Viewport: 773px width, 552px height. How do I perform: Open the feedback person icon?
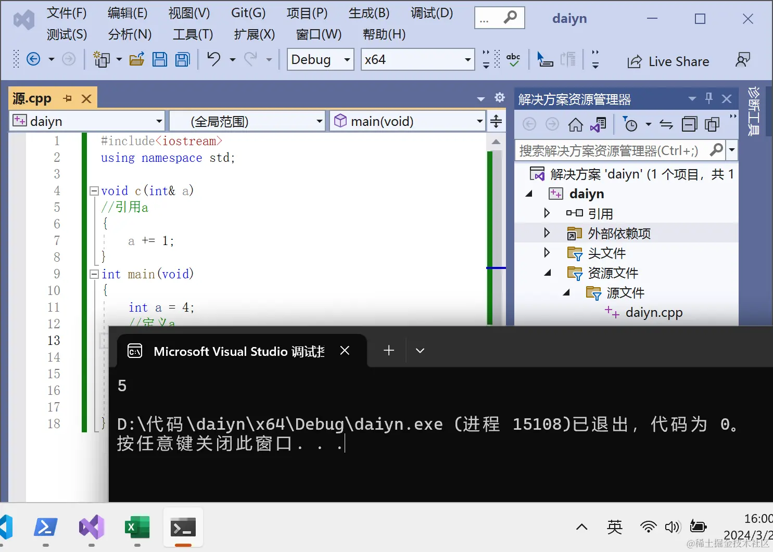pos(743,60)
